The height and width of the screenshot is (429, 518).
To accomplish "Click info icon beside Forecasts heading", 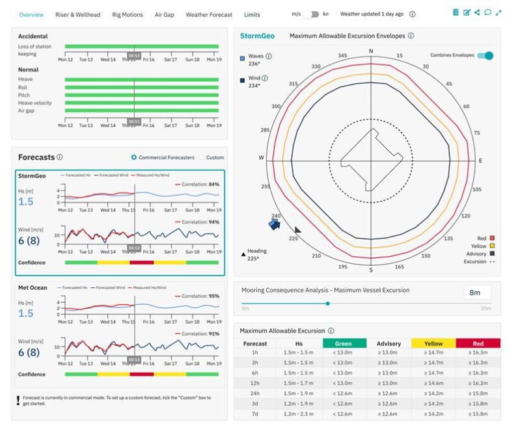I will click(60, 157).
